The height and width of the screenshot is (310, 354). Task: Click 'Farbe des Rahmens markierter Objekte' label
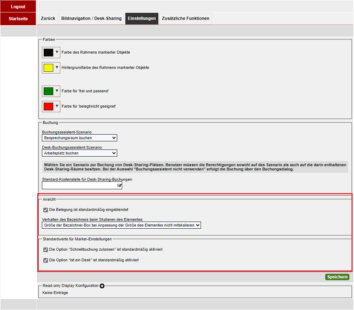pyautogui.click(x=96, y=53)
